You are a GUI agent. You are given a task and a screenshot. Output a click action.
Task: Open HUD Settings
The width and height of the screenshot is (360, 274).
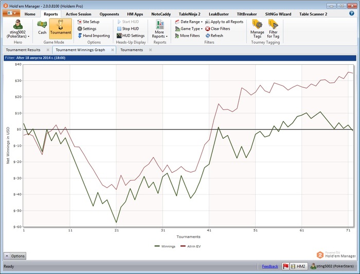(131, 35)
